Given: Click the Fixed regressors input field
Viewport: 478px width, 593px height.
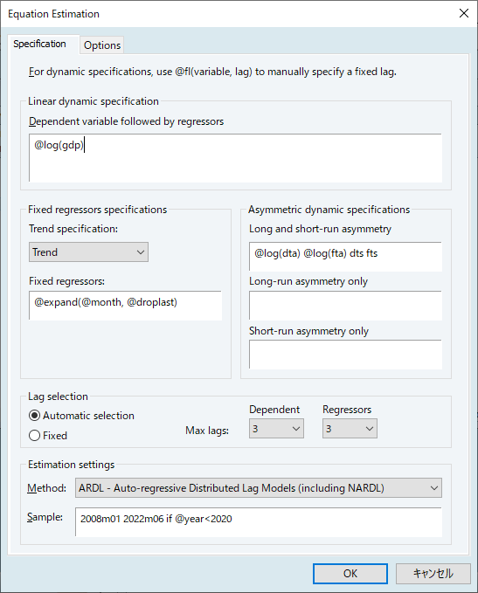Looking at the screenshot, I should [x=125, y=306].
